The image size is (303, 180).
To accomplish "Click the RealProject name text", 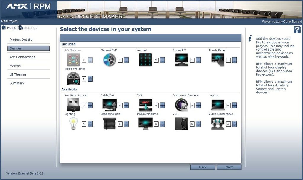I will coord(9,21).
